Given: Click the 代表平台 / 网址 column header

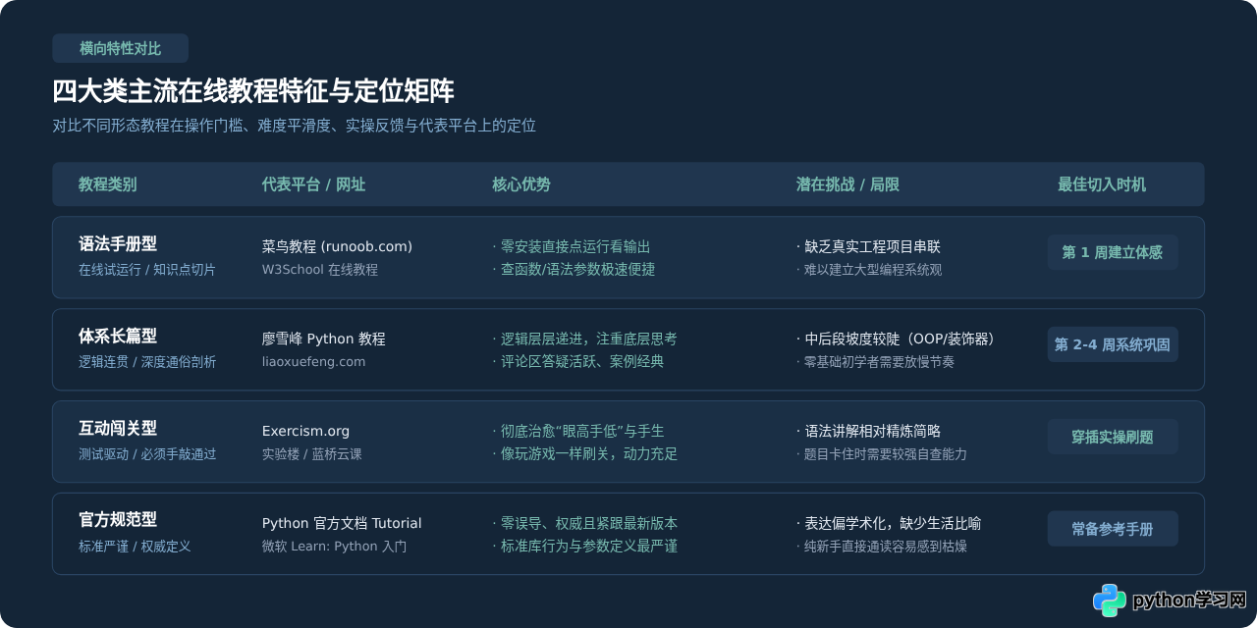Looking at the screenshot, I should (x=313, y=184).
